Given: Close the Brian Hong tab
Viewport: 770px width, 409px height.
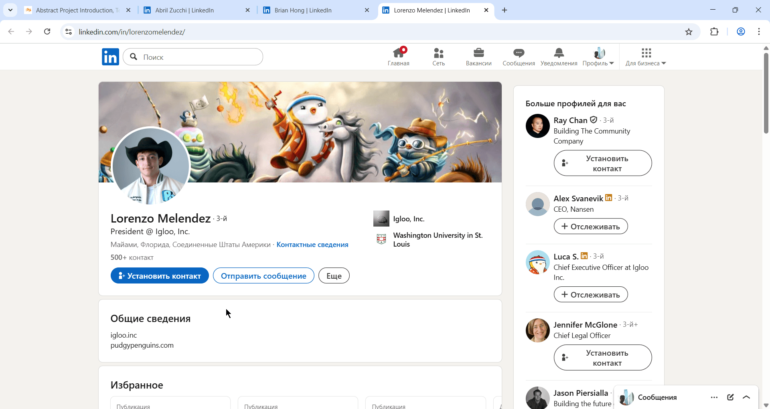Looking at the screenshot, I should (367, 10).
